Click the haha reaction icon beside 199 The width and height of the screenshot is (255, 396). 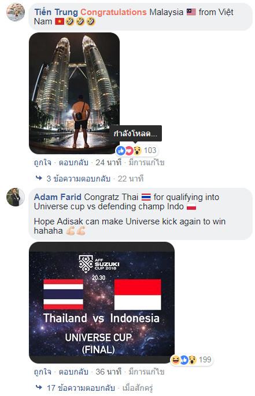(175, 360)
